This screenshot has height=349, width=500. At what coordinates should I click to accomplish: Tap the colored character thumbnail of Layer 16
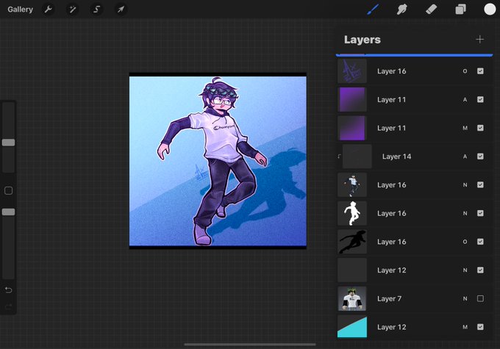[x=352, y=184]
